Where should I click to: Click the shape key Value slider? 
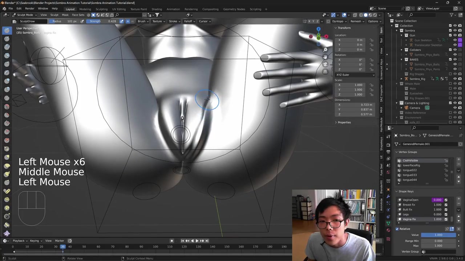click(438, 235)
